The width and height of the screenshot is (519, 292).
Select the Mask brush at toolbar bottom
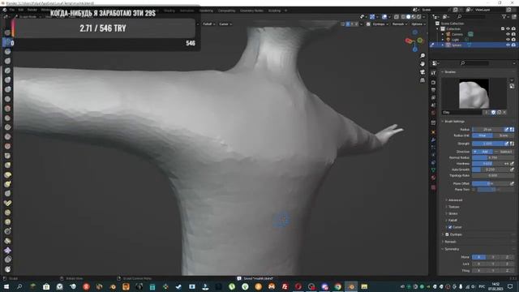click(x=7, y=269)
